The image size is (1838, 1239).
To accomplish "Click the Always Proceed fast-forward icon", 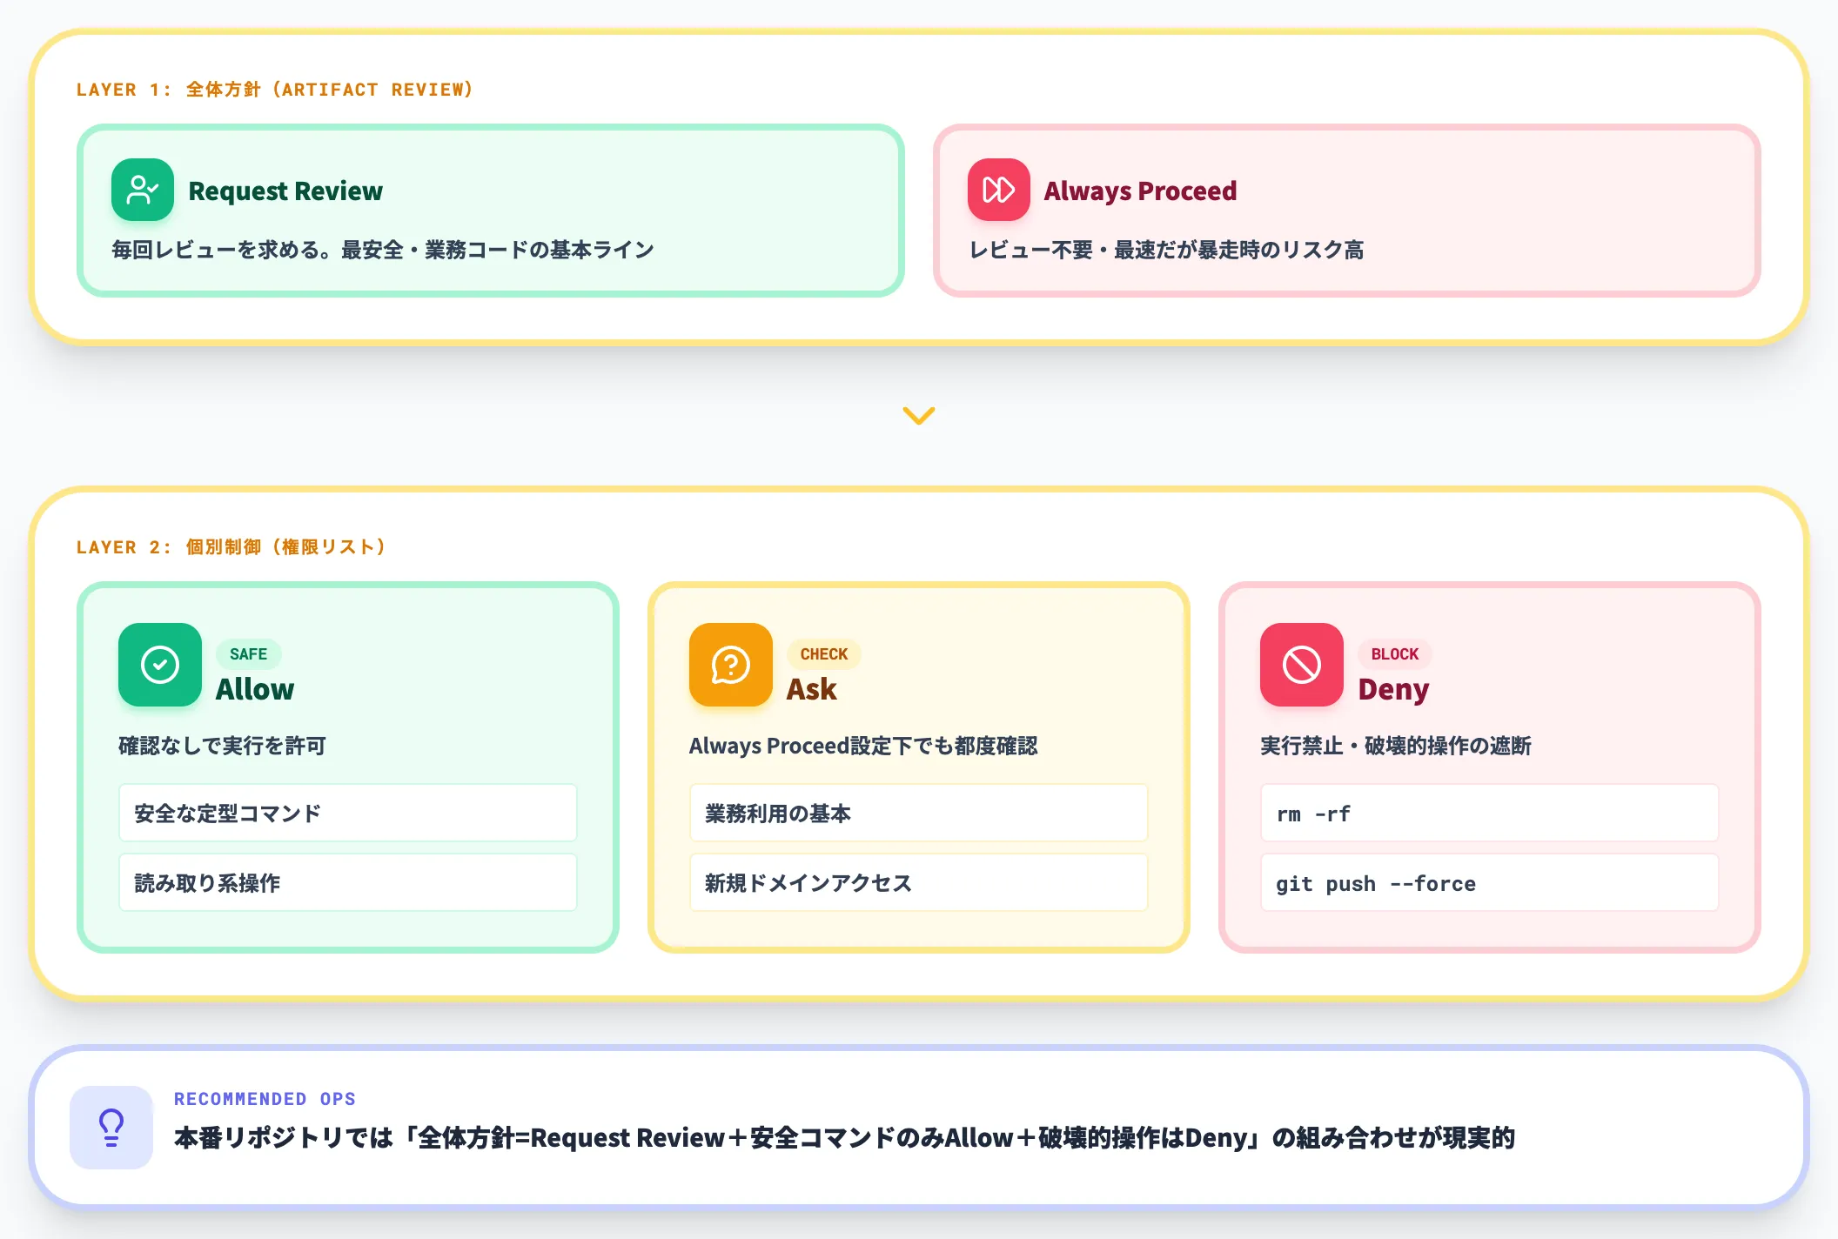I will pos(999,190).
